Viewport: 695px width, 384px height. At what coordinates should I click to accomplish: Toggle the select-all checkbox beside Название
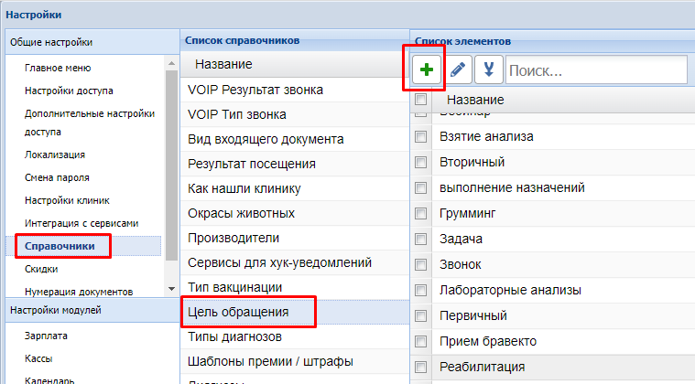point(421,99)
